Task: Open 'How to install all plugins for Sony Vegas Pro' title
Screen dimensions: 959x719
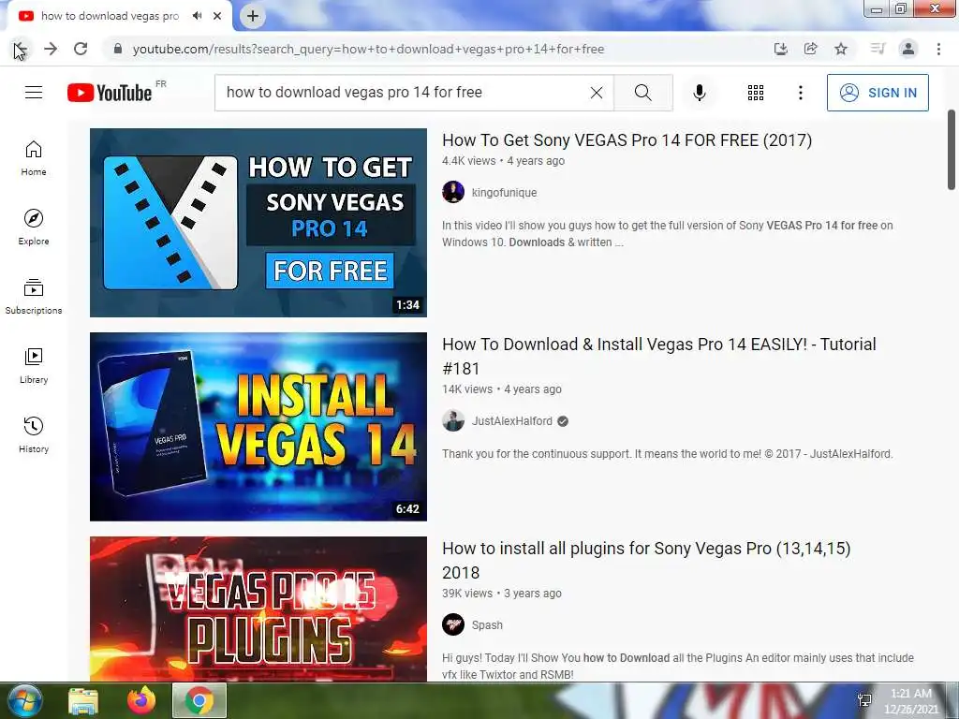Action: point(646,561)
